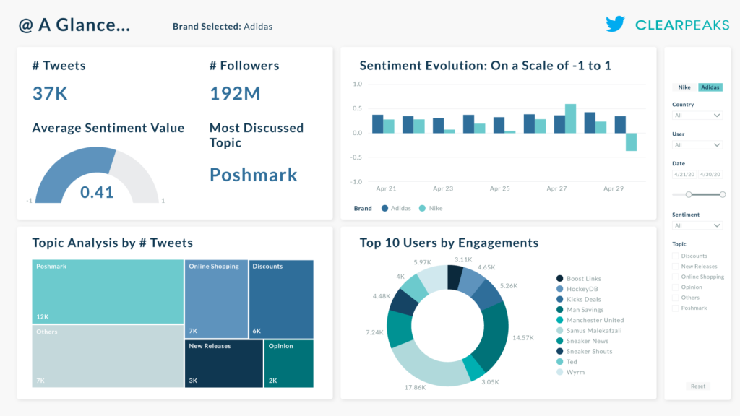The width and height of the screenshot is (740, 416).
Task: Click the New Releases treemap tile
Action: point(224,364)
